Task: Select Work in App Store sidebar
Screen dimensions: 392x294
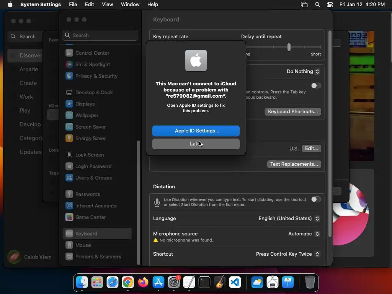Action: [26, 97]
